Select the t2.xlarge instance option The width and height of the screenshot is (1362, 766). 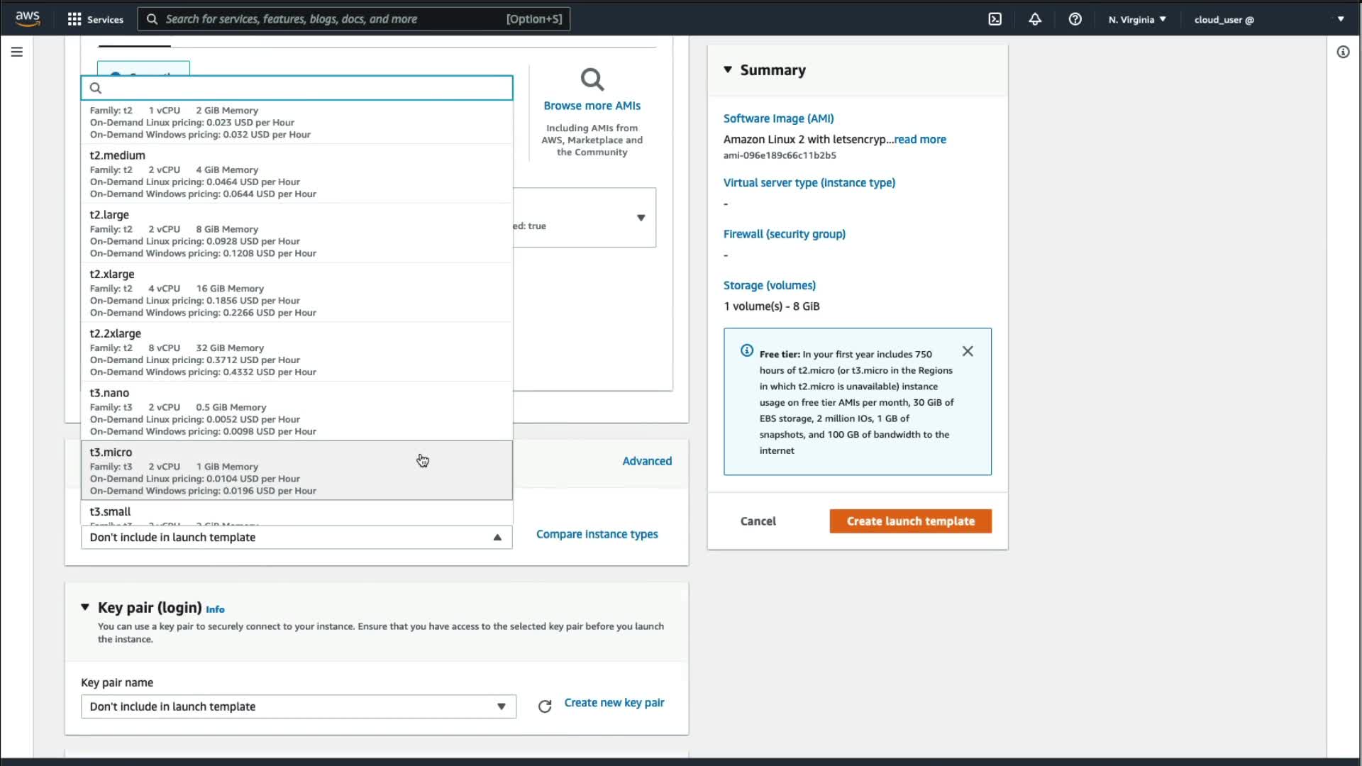click(x=297, y=292)
